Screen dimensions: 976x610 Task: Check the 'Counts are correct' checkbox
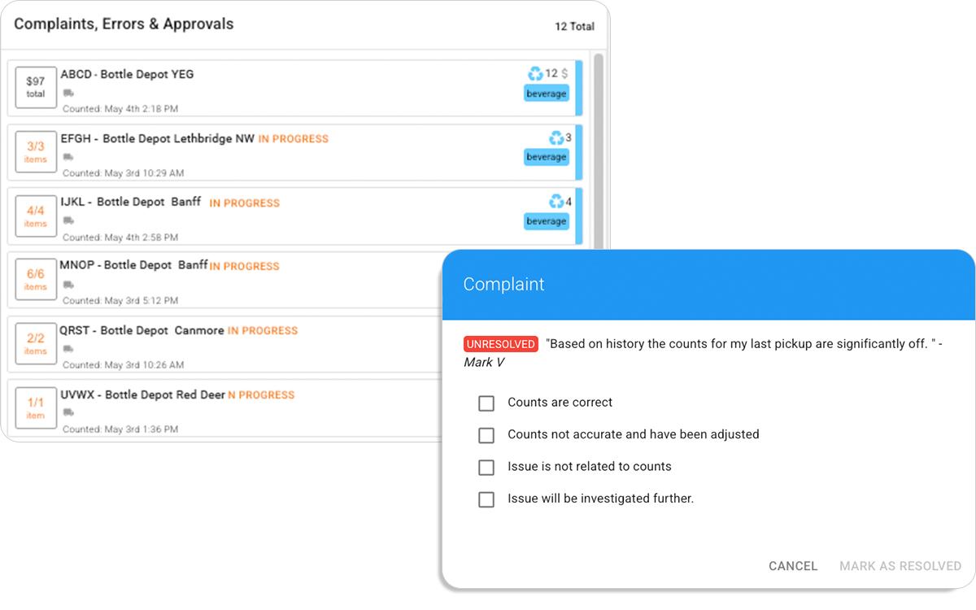[486, 403]
